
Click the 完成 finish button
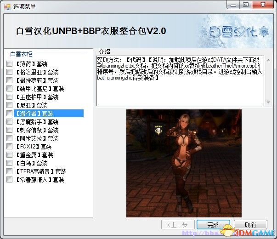[213, 225]
